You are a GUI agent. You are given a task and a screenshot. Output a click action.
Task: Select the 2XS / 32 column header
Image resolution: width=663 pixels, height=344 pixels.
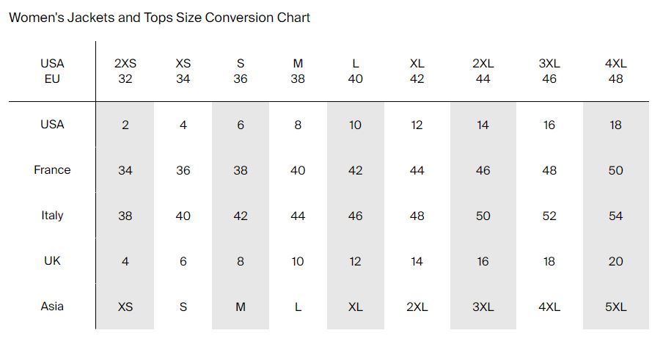[125, 71]
